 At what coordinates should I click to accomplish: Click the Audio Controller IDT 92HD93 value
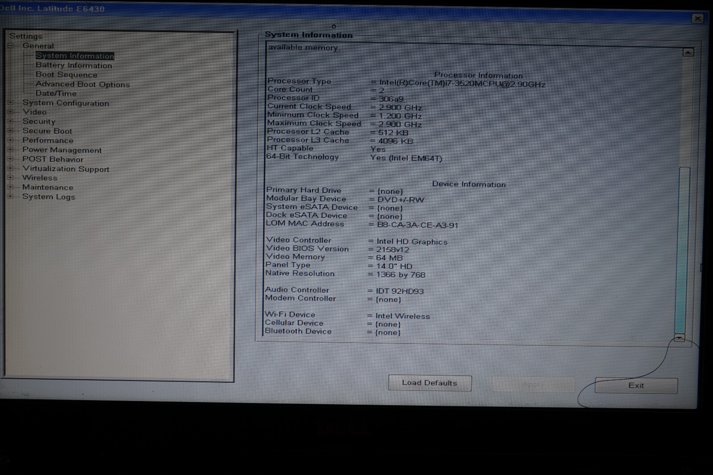(400, 291)
